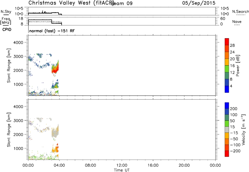Click the '60' Nave axis value
249x172 pixels.
click(x=223, y=19)
